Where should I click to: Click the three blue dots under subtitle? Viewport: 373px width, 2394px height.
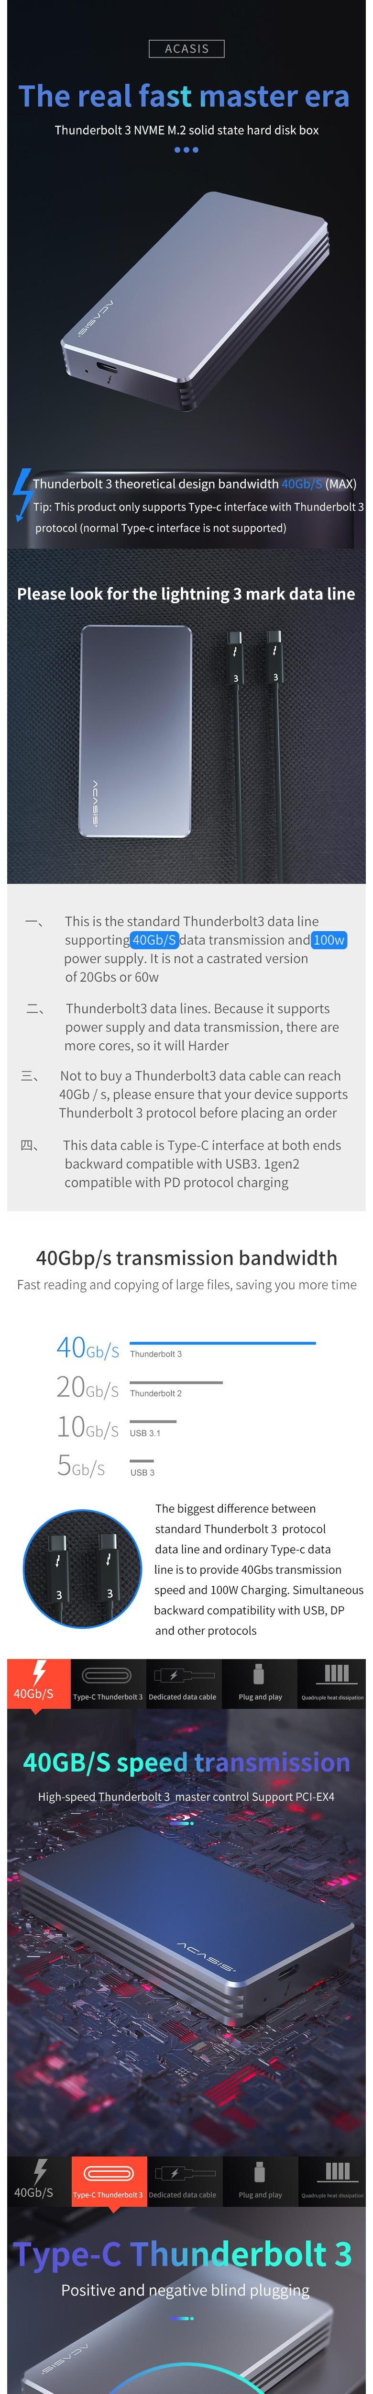point(186,149)
